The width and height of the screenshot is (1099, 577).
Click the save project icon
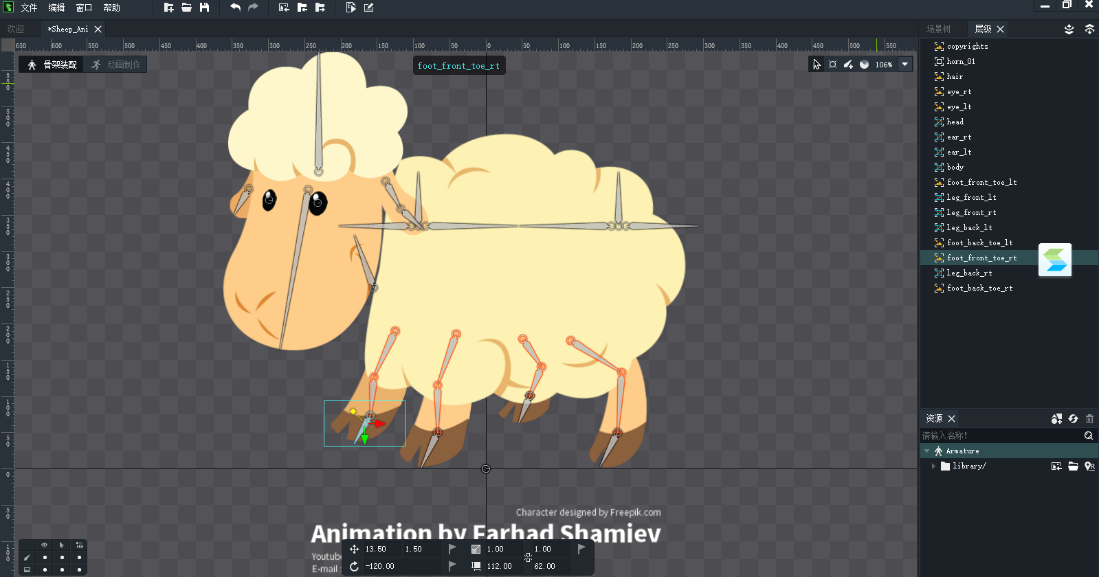coord(204,8)
